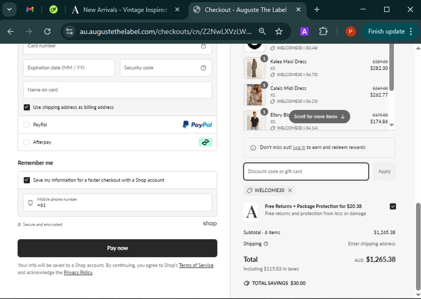
Task: Click the mobile phone icon
Action: click(x=30, y=203)
